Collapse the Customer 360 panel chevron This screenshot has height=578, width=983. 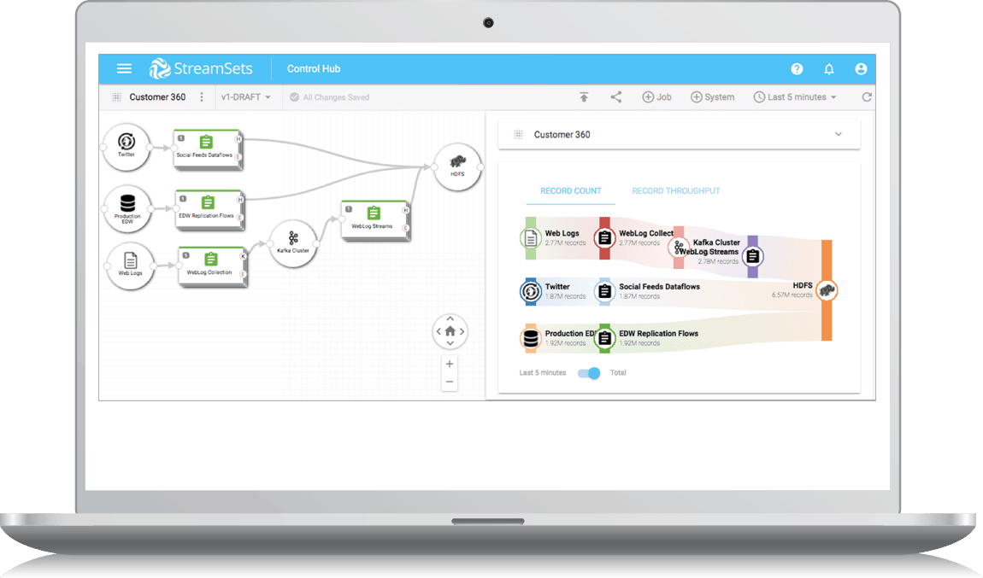(839, 134)
